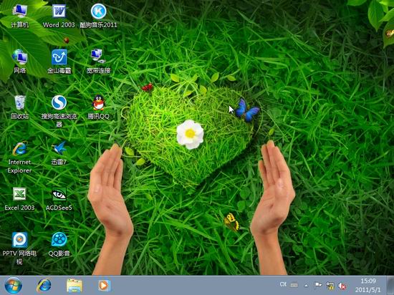
Task: Open 酷狗音乐2011 music player icon
Action: (99, 16)
